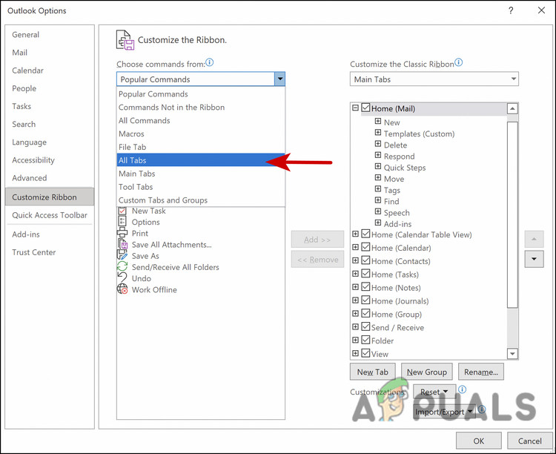Click the New Task command icon

coord(122,211)
